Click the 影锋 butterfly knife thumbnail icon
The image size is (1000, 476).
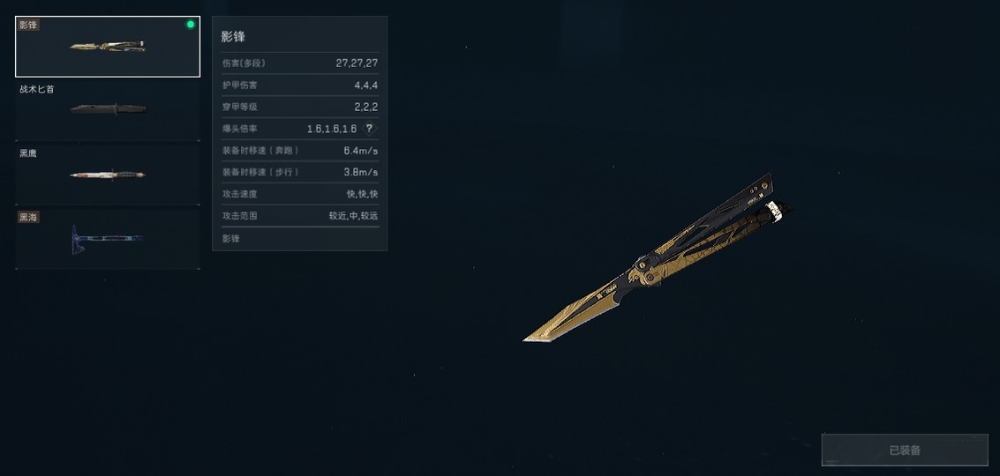point(108,47)
